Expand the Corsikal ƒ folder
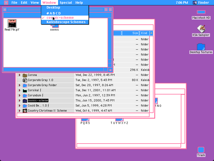Image resolution: width=214 pixels, height=161 pixels. [20, 90]
